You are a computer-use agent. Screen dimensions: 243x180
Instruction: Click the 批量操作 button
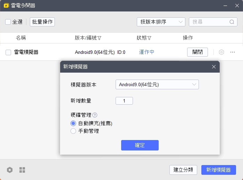click(x=42, y=22)
